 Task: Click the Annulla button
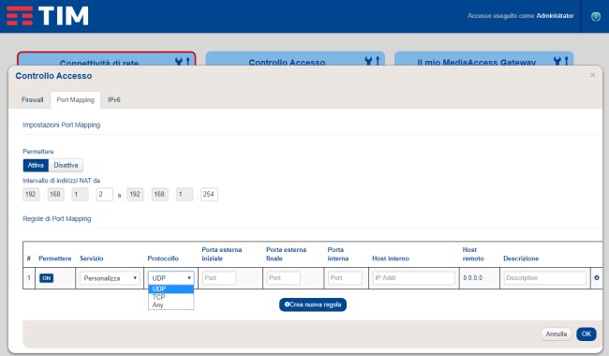(557, 334)
